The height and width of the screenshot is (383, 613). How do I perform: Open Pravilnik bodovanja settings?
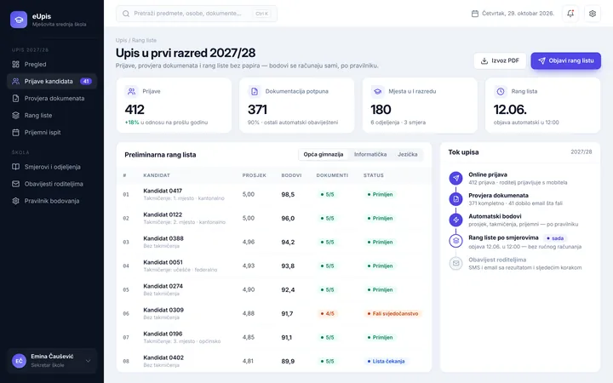click(x=52, y=201)
